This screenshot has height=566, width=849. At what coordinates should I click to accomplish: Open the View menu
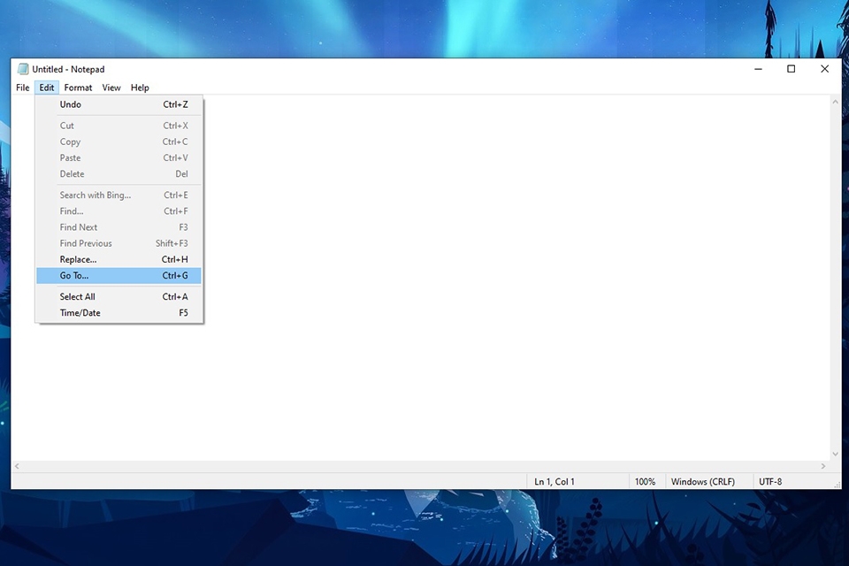(111, 88)
